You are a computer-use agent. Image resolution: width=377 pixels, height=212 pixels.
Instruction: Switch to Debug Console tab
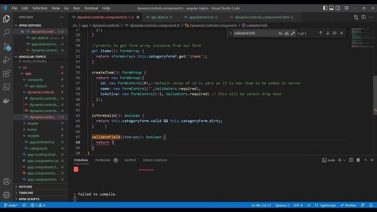(155, 160)
